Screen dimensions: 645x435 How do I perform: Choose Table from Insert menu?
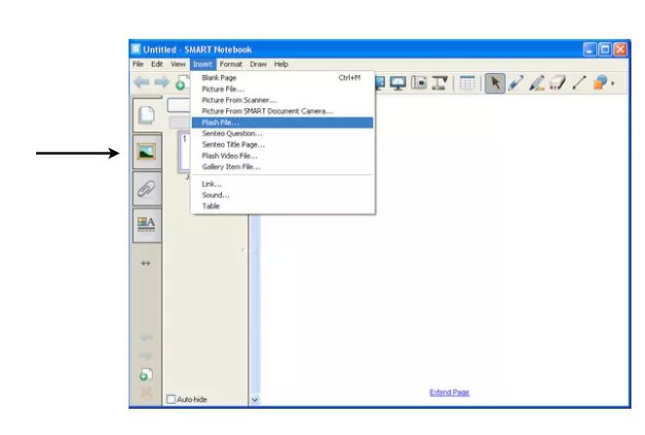(283, 206)
